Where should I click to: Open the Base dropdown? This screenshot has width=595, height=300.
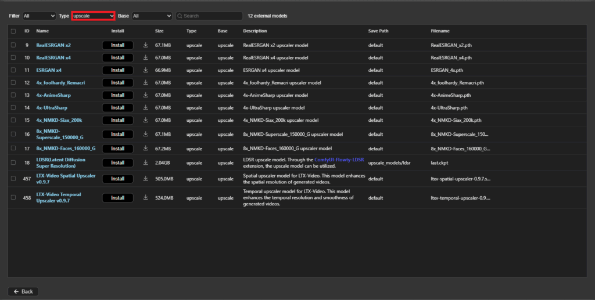pyautogui.click(x=152, y=16)
